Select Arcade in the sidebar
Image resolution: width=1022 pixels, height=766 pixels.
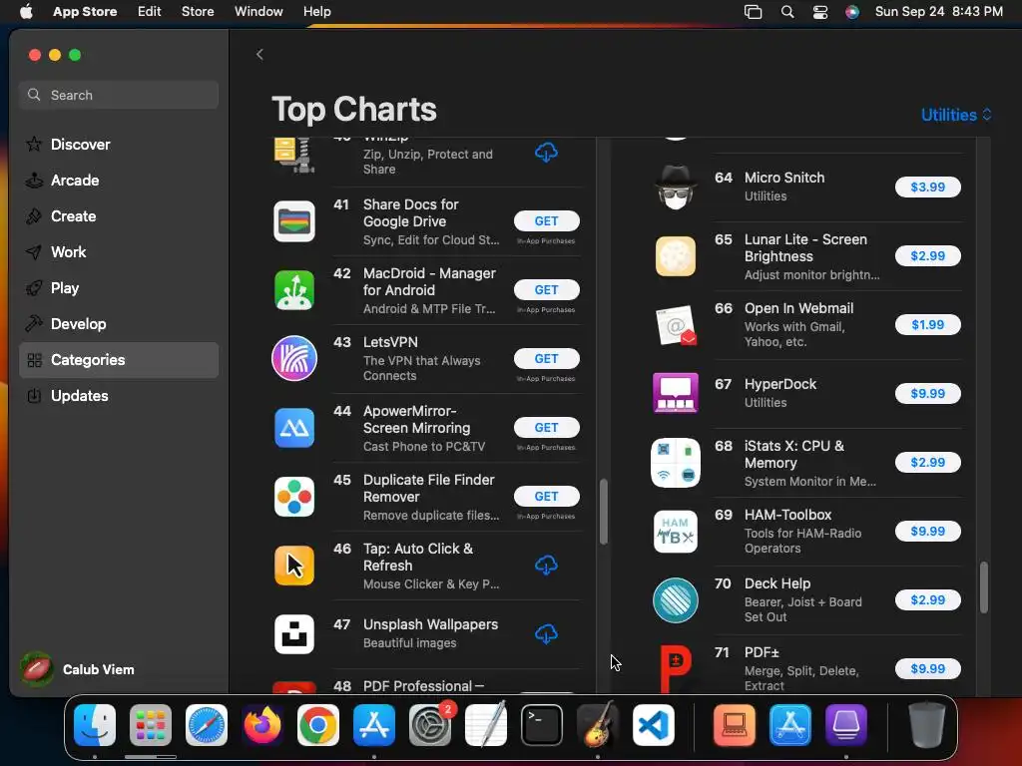point(119,181)
